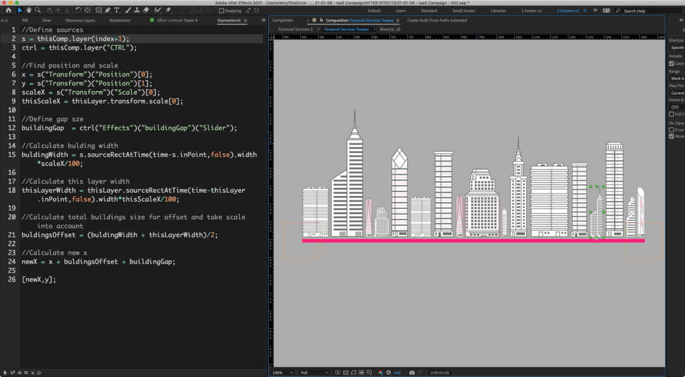Select the Orbit camera tool
This screenshot has width=685, height=377.
coord(49,10)
